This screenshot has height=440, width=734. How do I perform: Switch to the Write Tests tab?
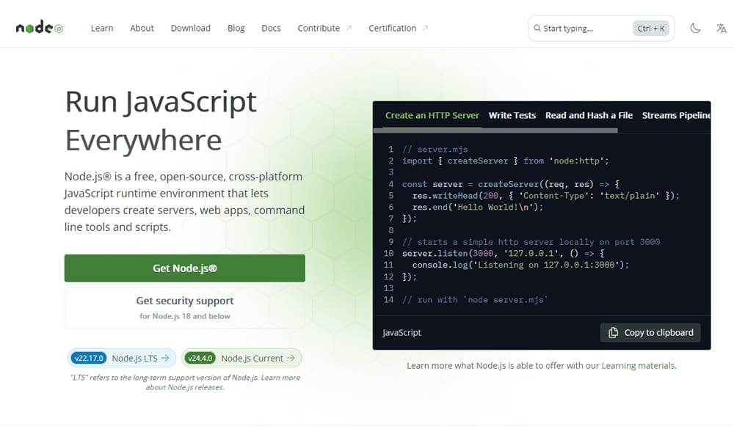pyautogui.click(x=512, y=115)
